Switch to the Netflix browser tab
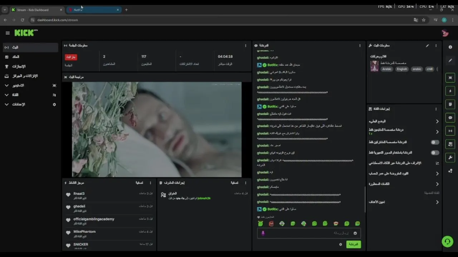Screen dimensions: 458x257 pos(94,10)
